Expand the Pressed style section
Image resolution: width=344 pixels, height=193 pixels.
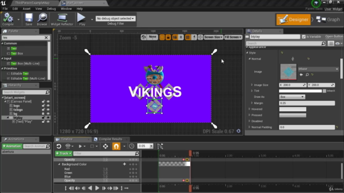[x=249, y=115]
